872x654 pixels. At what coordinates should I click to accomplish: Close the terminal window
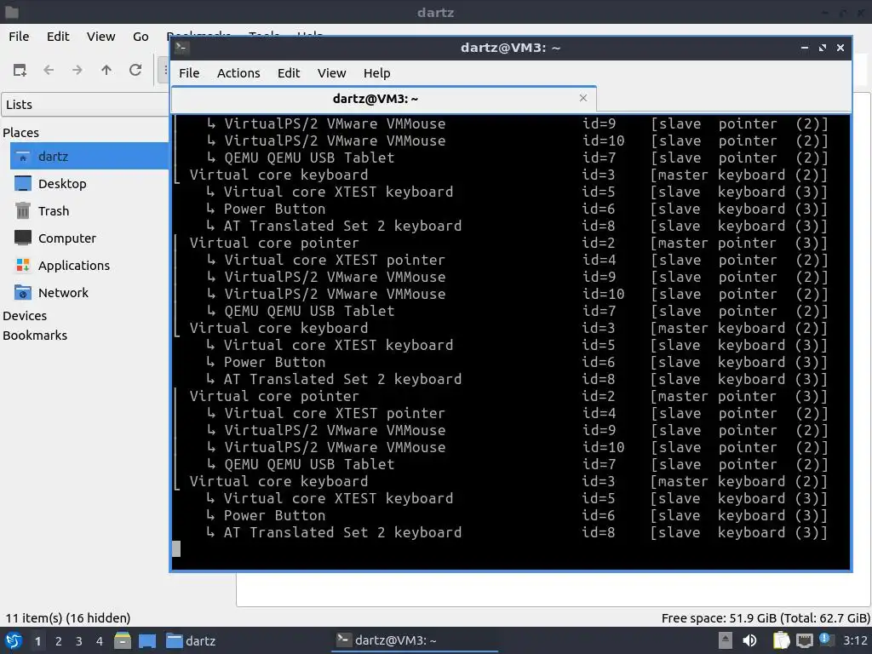click(x=840, y=48)
